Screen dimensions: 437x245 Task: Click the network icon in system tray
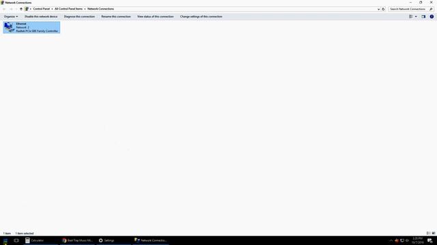click(402, 240)
